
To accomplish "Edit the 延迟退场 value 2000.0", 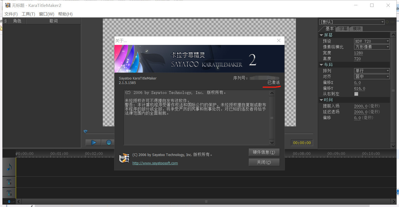I will click(x=361, y=112).
